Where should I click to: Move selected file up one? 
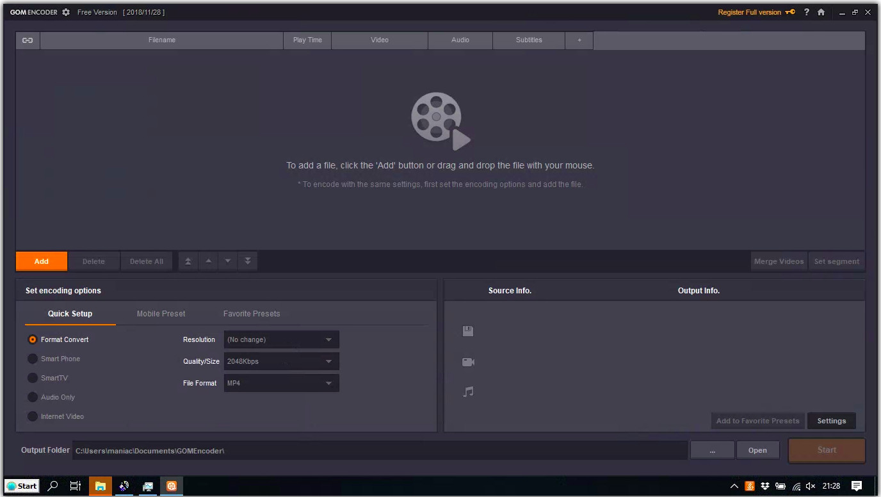[x=208, y=261]
